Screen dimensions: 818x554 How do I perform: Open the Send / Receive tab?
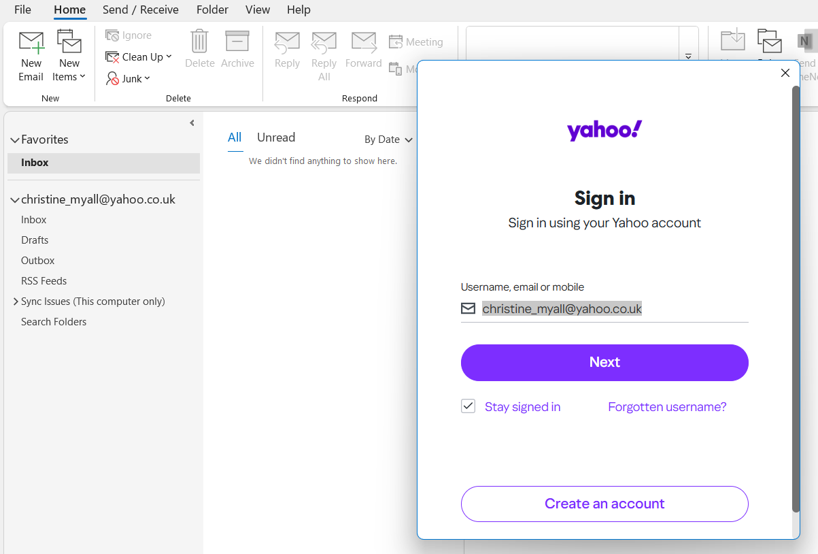click(140, 10)
